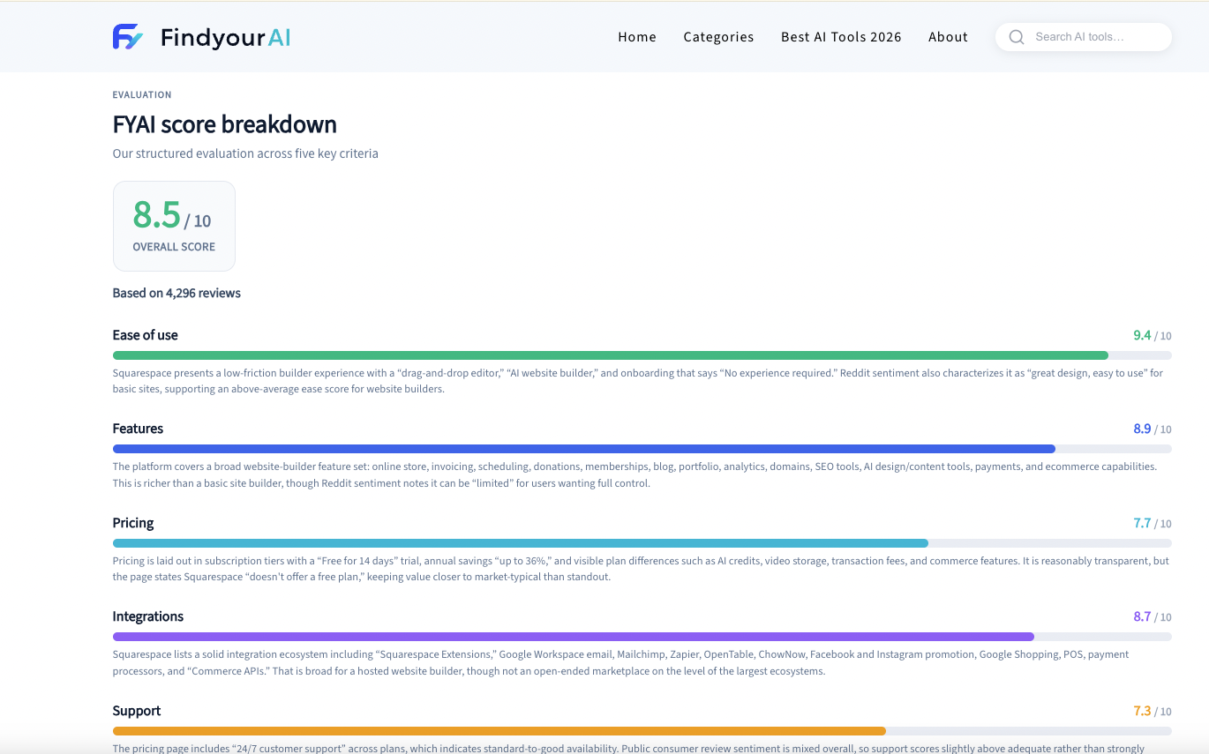Click the Ease of use label
1209x754 pixels.
[x=146, y=335]
